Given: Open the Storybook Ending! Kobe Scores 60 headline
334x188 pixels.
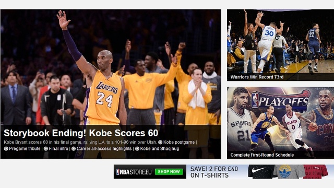Looking at the screenshot, I should (x=81, y=133).
